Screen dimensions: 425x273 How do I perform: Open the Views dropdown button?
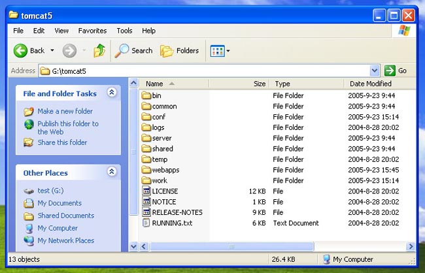coord(219,50)
